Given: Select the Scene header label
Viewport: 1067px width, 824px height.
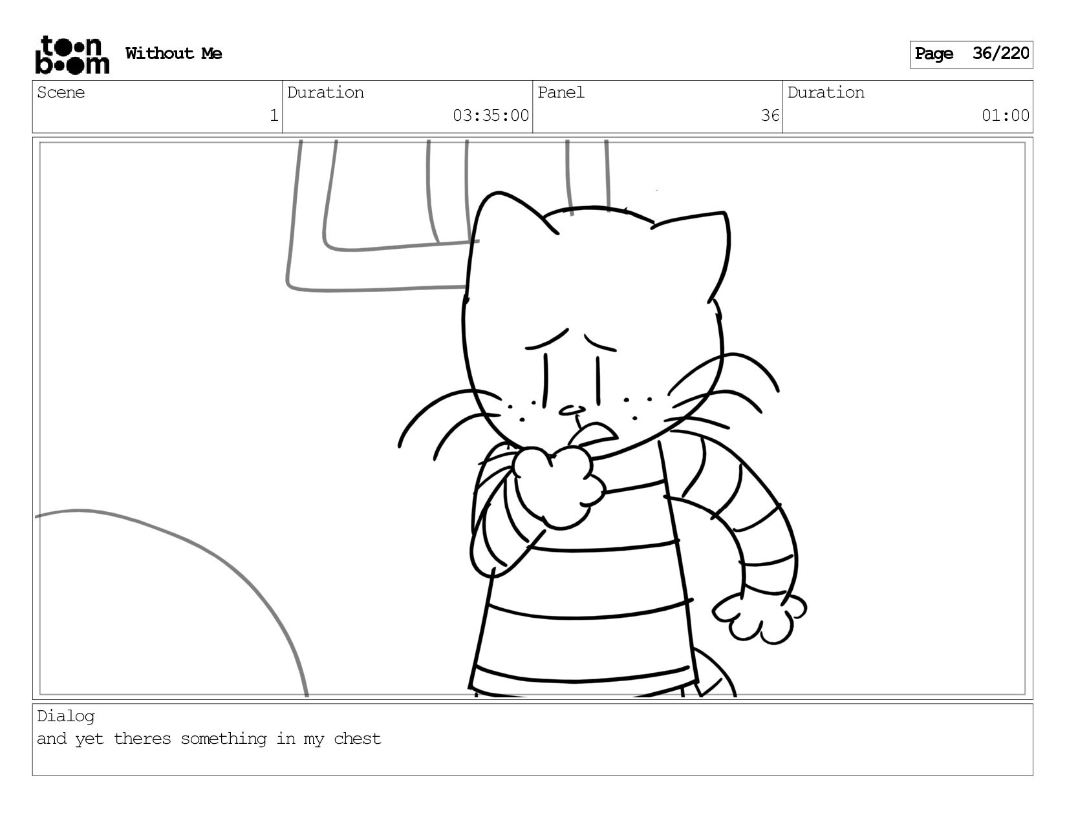Looking at the screenshot, I should tap(61, 92).
